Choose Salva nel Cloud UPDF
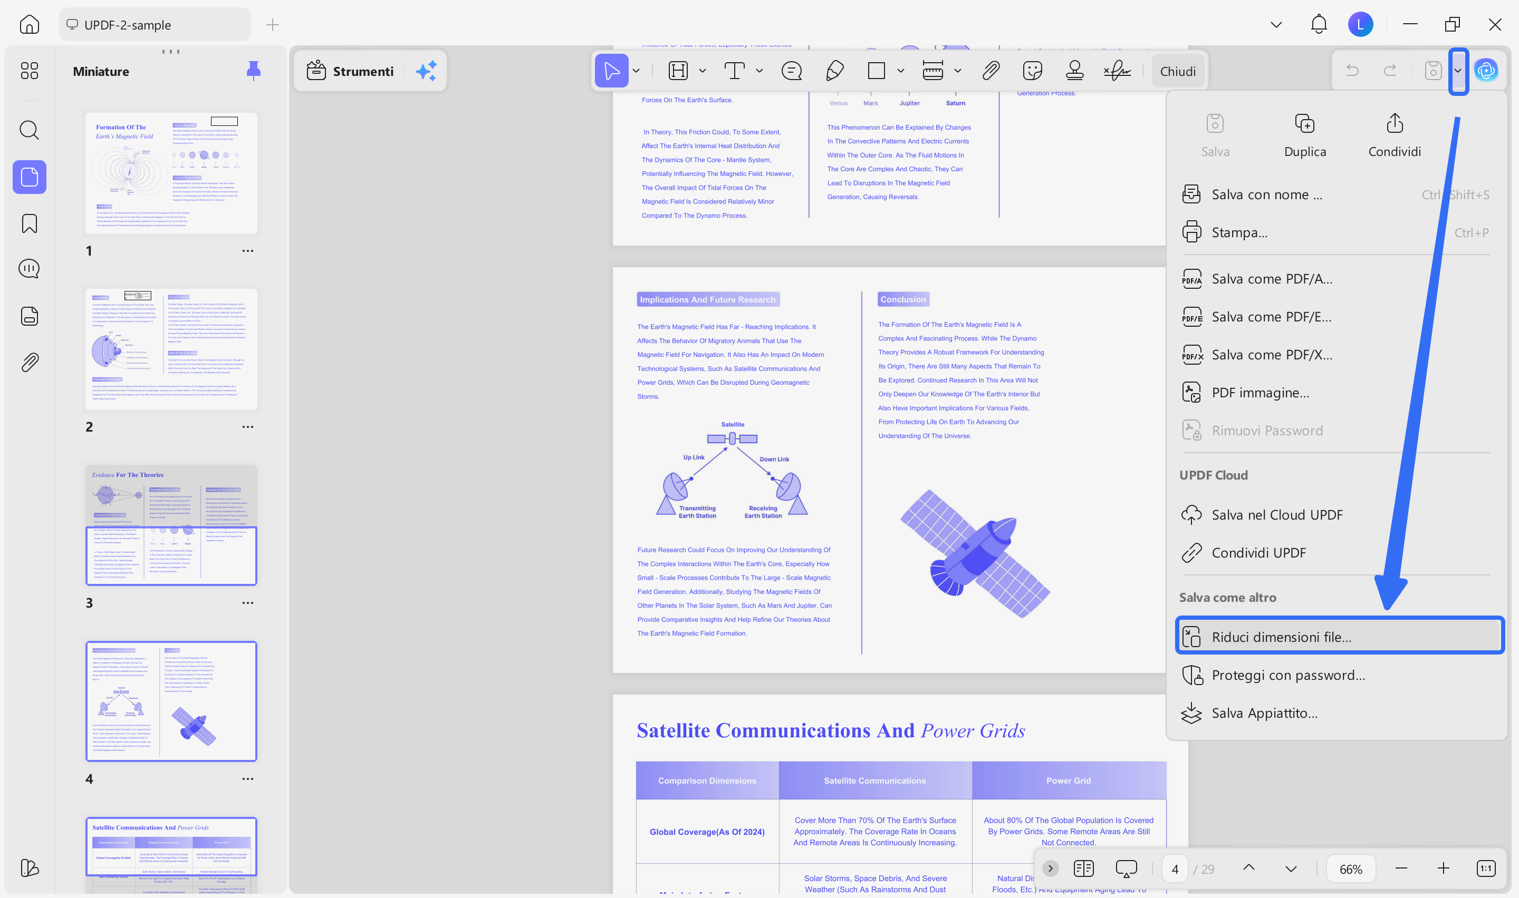Image resolution: width=1519 pixels, height=898 pixels. click(1335, 515)
